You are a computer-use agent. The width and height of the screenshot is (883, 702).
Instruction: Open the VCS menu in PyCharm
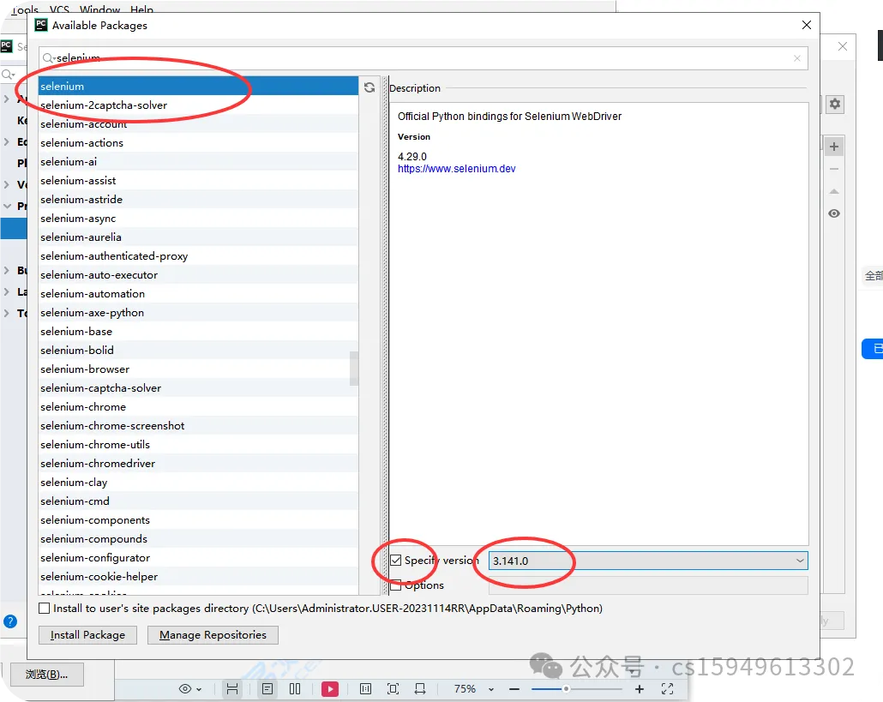[59, 9]
